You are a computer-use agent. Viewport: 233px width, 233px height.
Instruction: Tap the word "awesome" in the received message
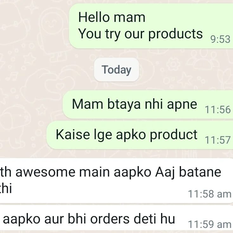coord(45,172)
